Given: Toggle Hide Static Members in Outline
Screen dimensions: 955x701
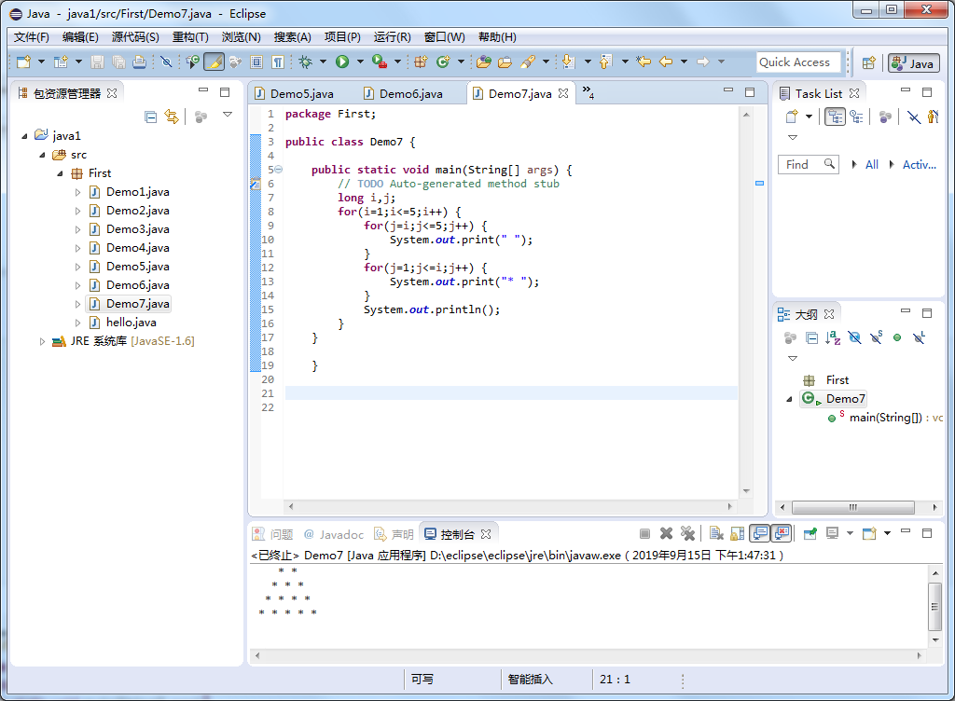Looking at the screenshot, I should 877,337.
